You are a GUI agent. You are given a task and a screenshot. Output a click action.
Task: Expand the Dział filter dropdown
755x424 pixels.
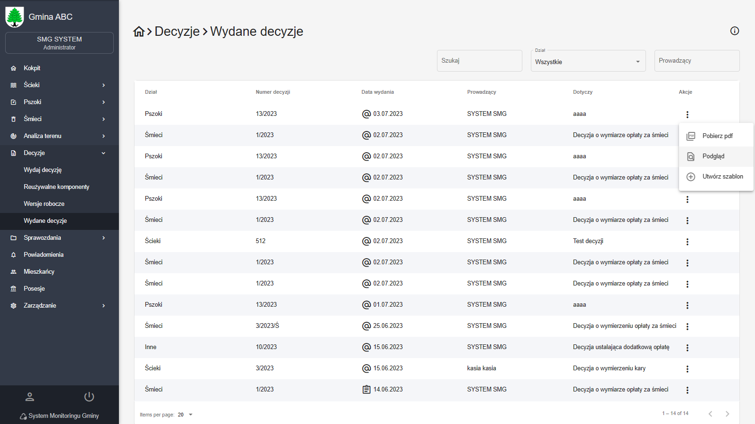[x=588, y=62]
